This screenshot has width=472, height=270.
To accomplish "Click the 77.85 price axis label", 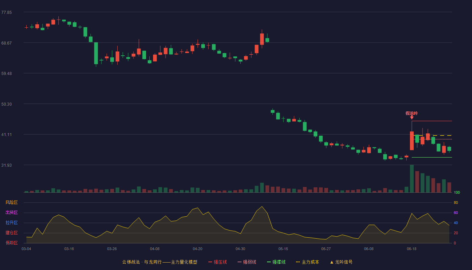I will coord(6,12).
